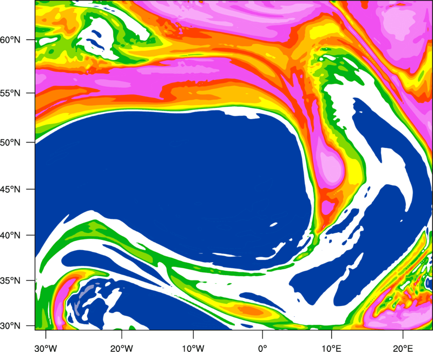433x352 pixels.
Task: Click the 0° longitude label
Action: point(263,348)
